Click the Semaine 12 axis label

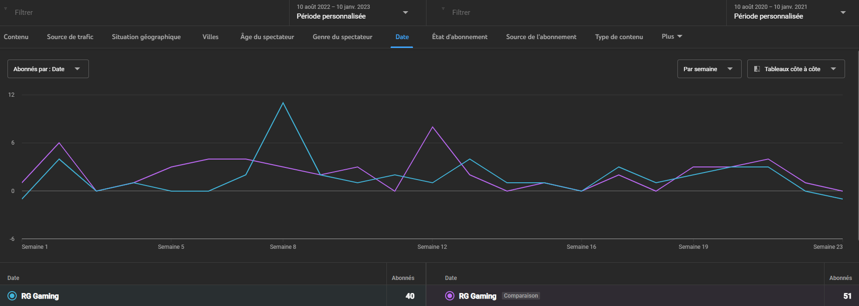432,247
